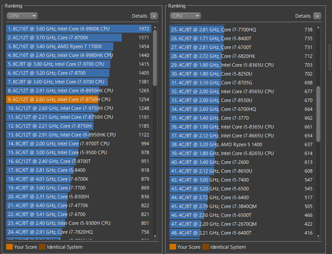Screen dimensions: 332x254
Task: Click the Details arrow in the left Ranking panel
Action: pyautogui.click(x=154, y=16)
